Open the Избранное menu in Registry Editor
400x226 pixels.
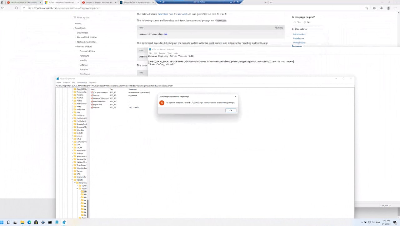coord(82,83)
